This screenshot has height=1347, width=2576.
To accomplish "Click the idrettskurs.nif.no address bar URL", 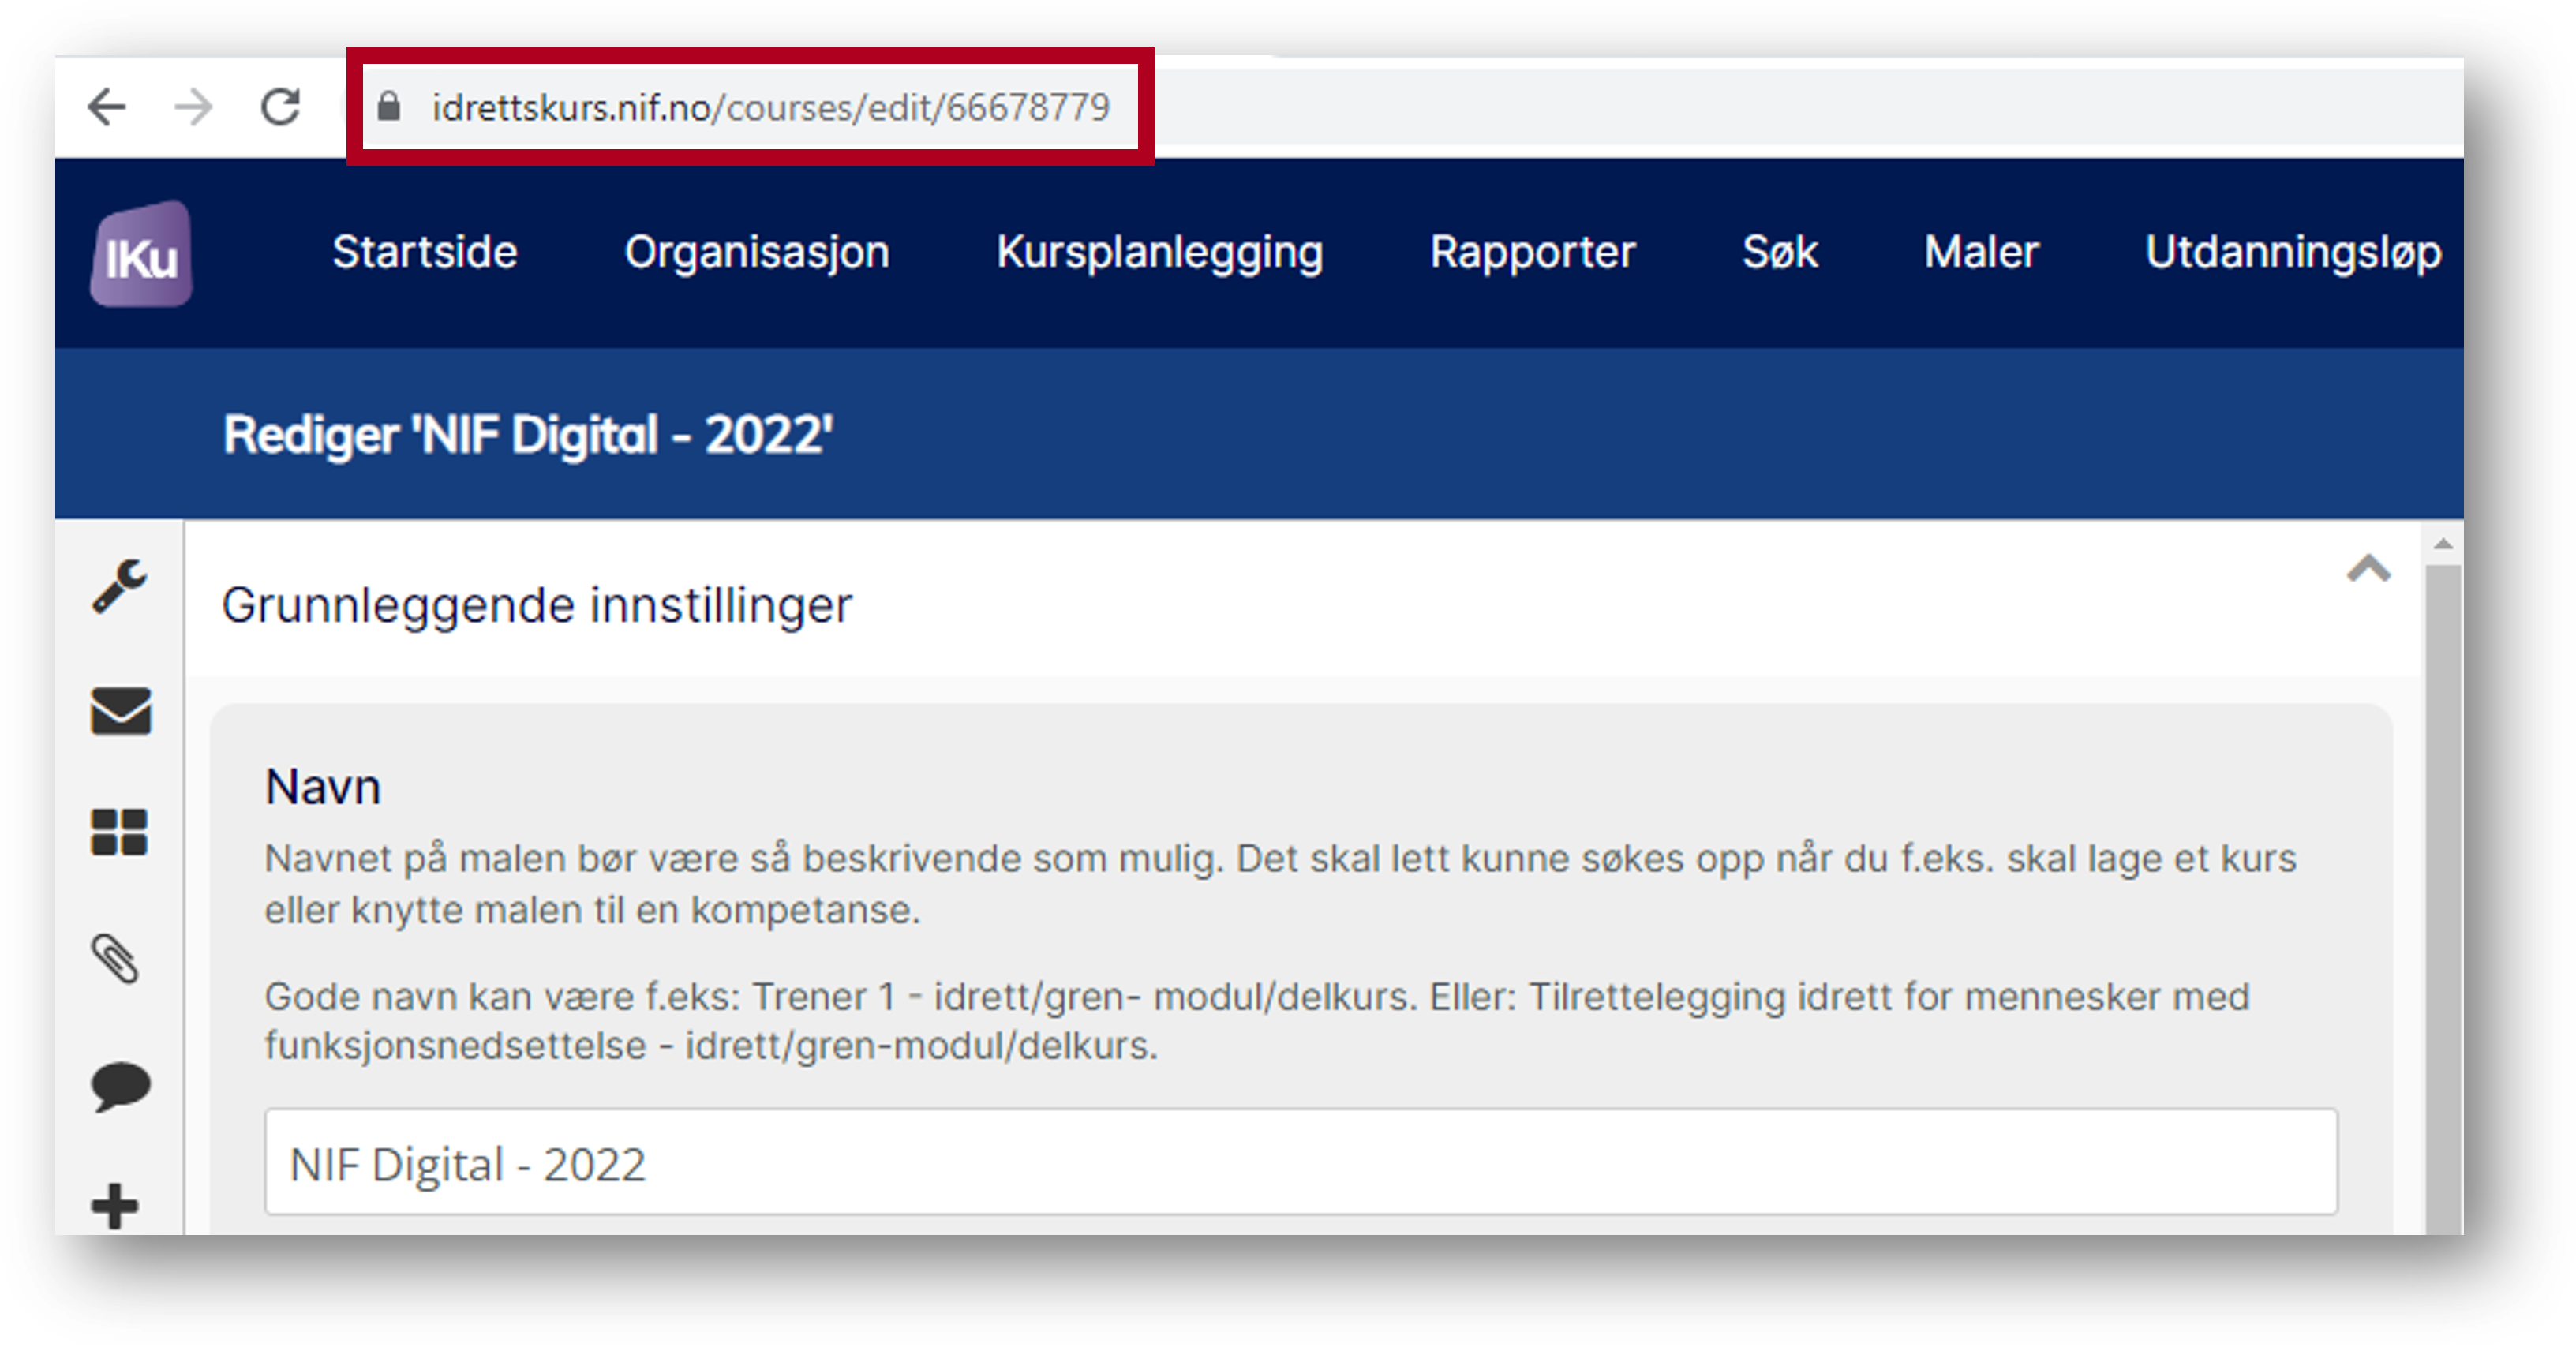I will [x=770, y=107].
